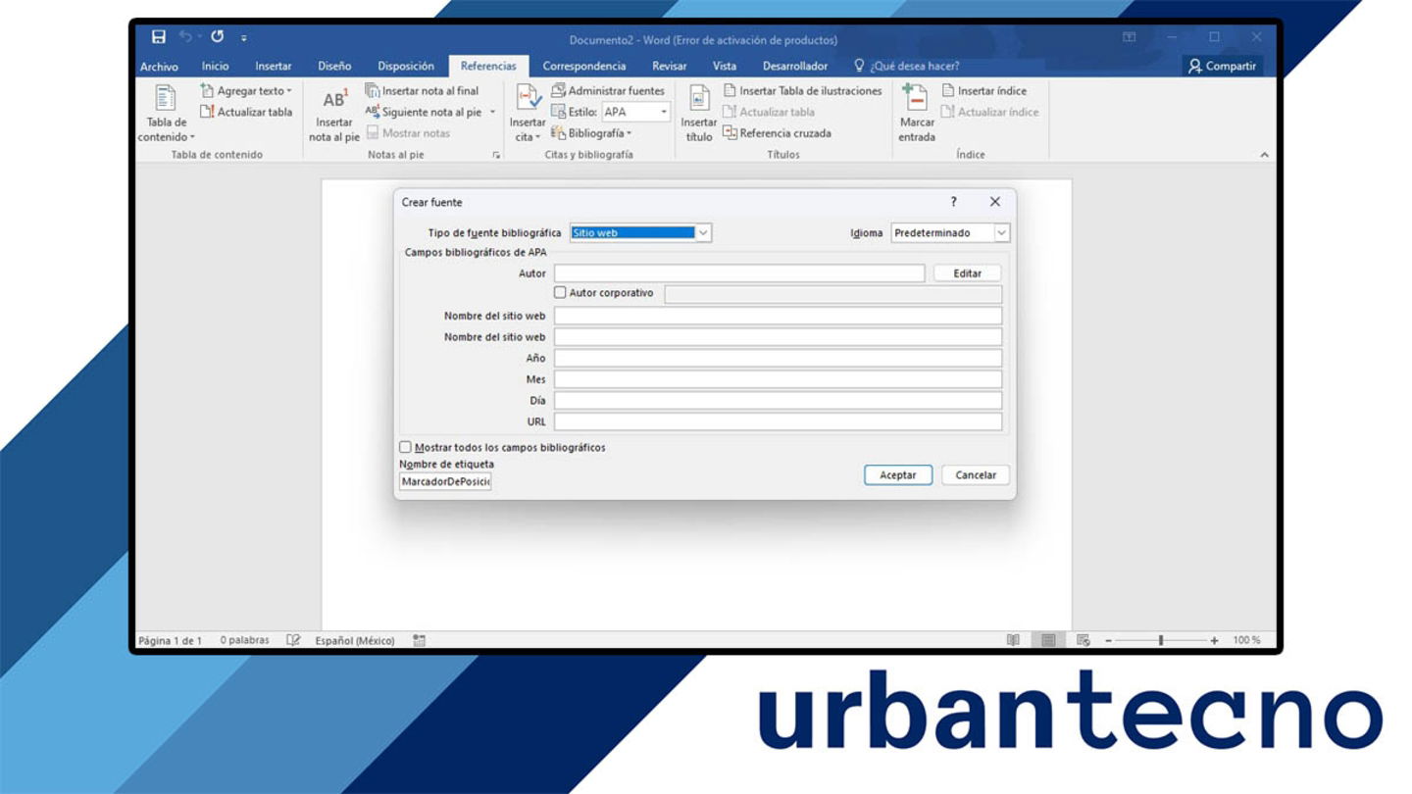Click Agregar texto in the ribbon
1412x794 pixels.
coord(246,91)
